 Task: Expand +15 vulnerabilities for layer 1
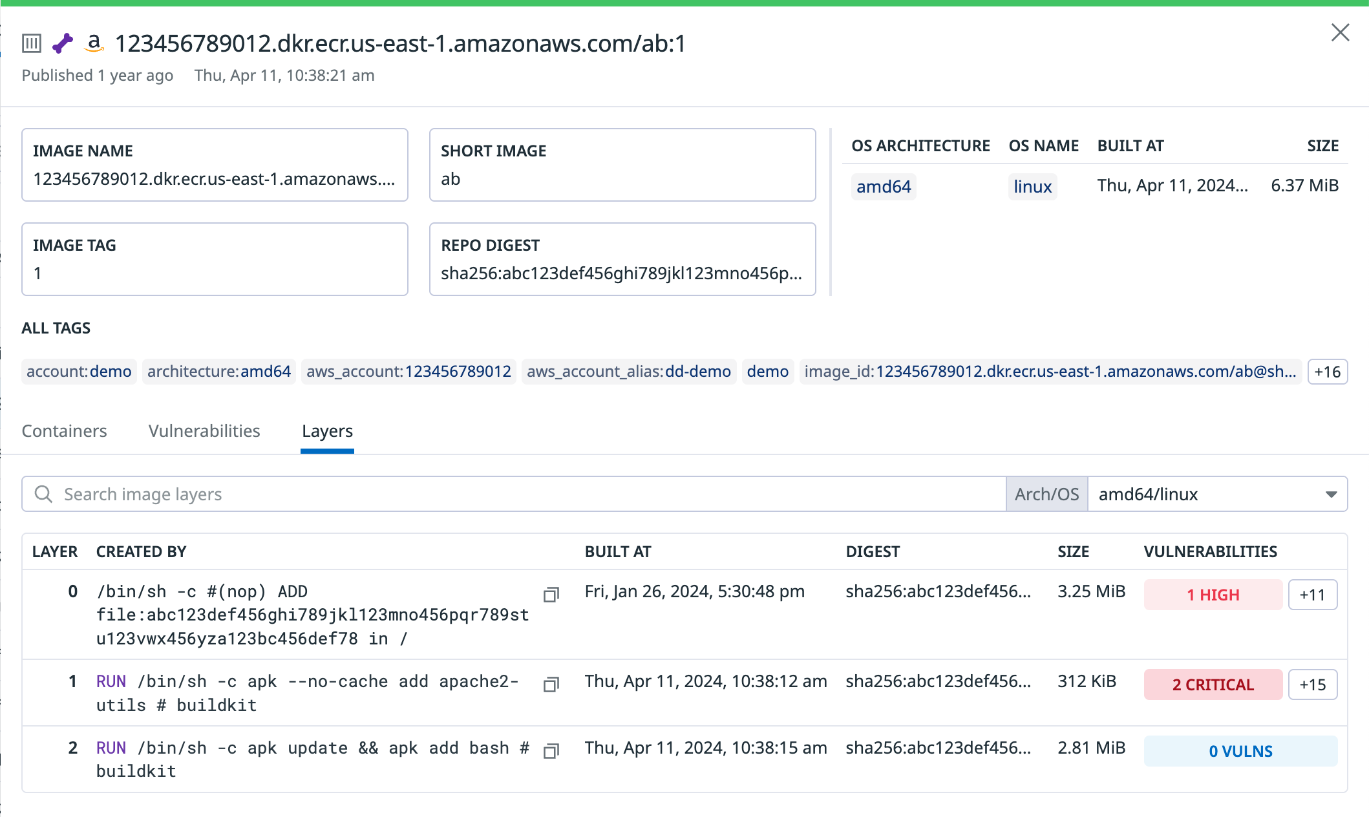tap(1312, 684)
